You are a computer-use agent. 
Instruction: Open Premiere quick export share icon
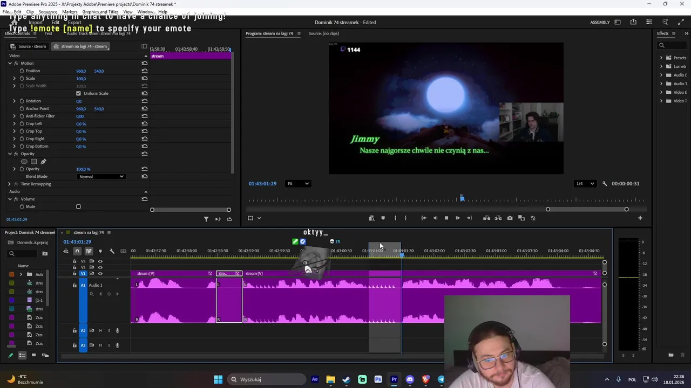(633, 22)
